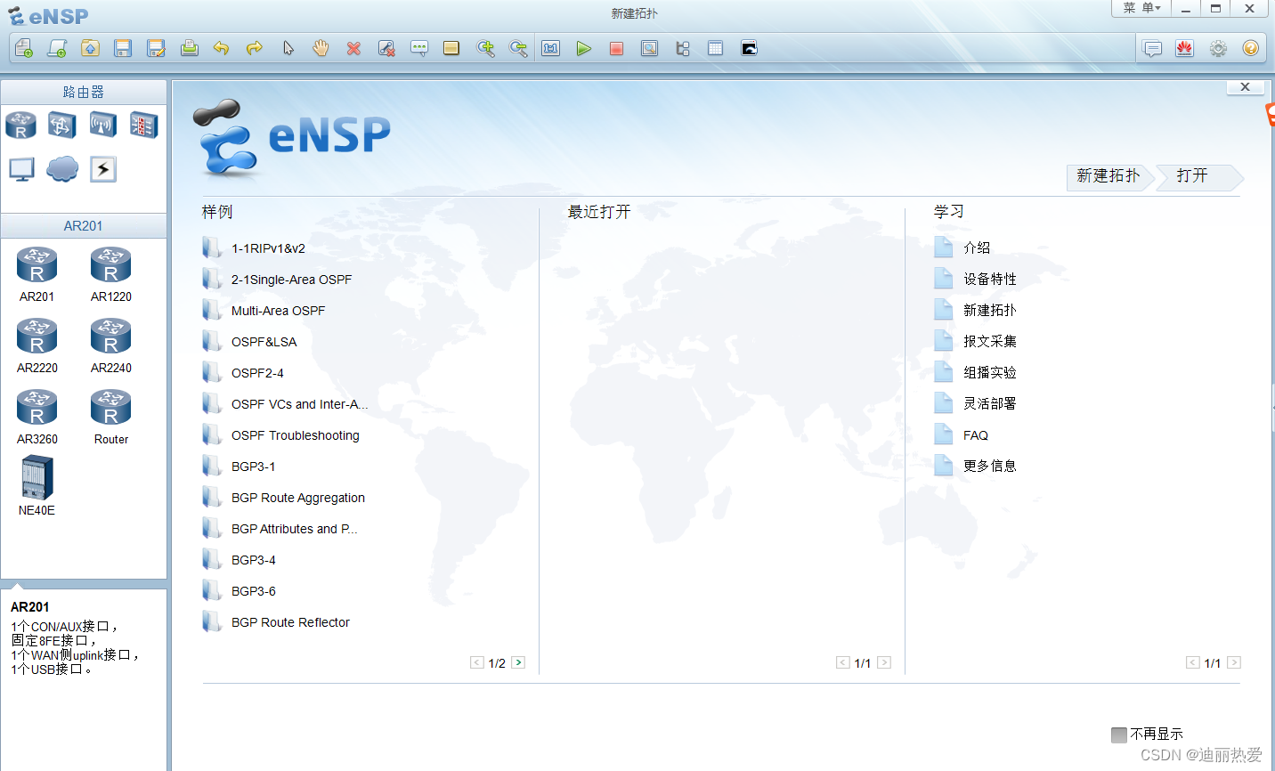
Task: Select the AR2220 router device
Action: click(x=37, y=345)
